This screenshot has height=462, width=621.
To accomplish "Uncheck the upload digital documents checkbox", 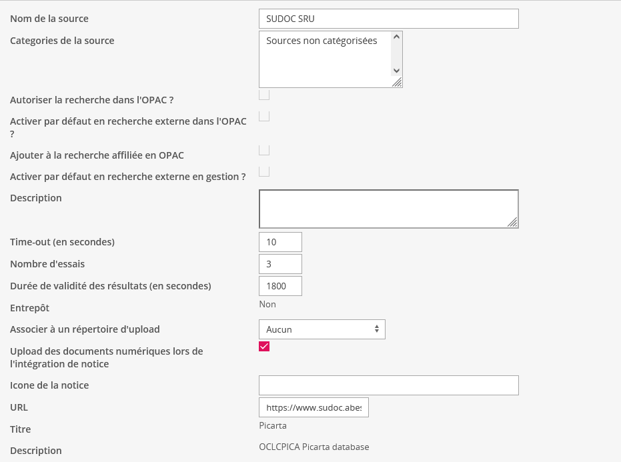I will pos(264,347).
